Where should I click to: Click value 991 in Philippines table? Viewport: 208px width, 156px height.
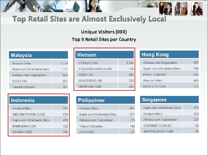tap(132, 108)
